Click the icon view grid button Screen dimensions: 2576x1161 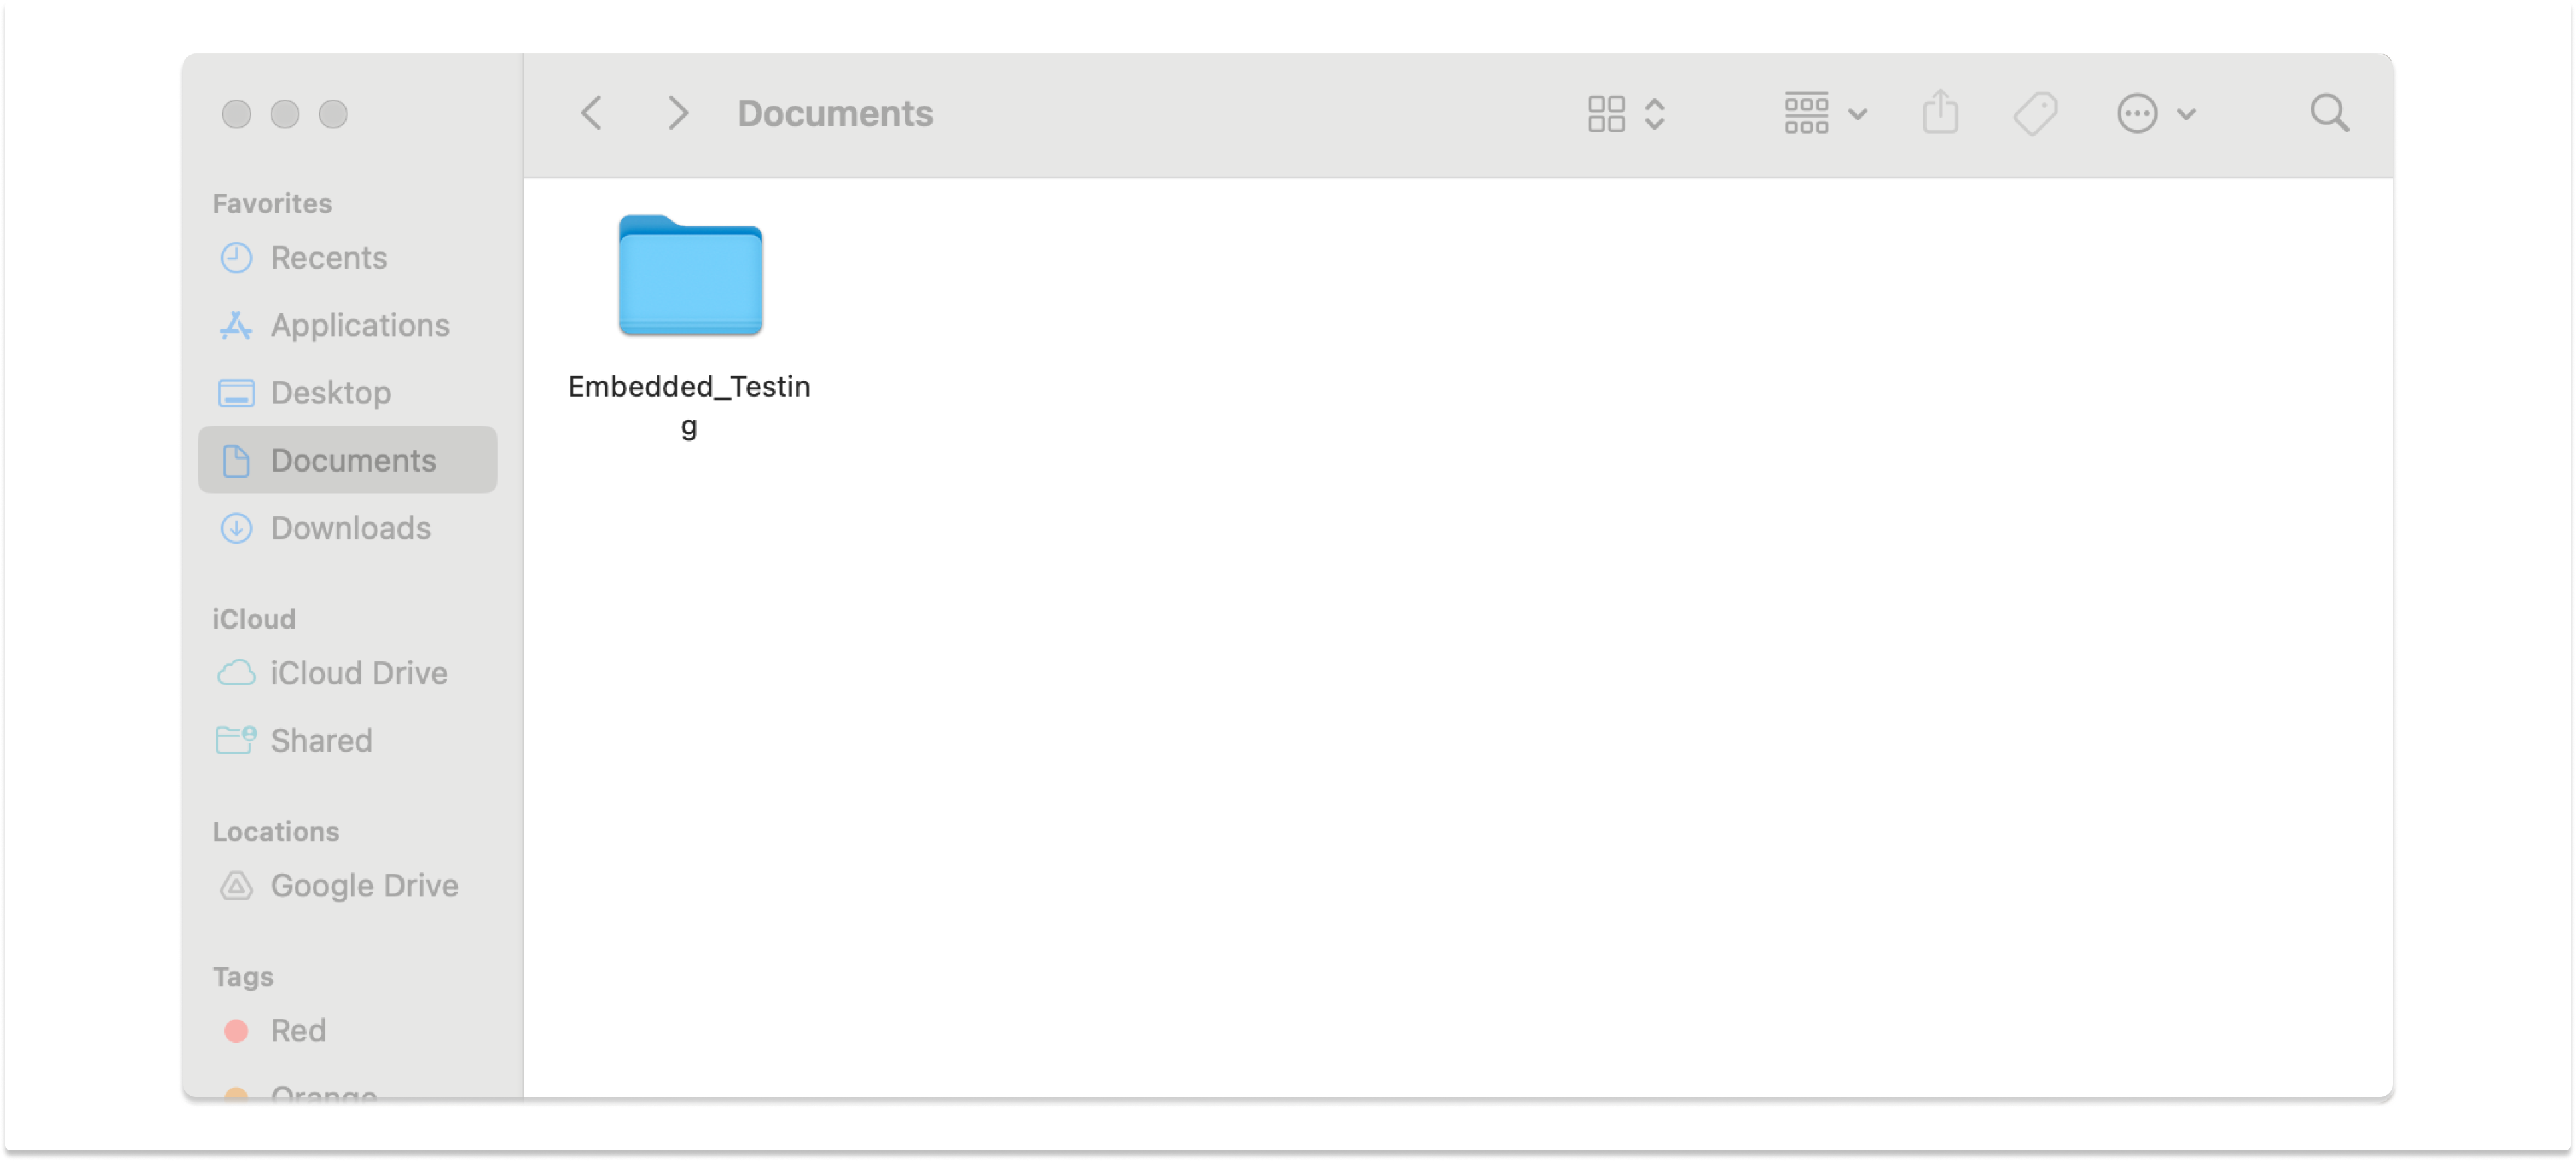(x=1605, y=114)
